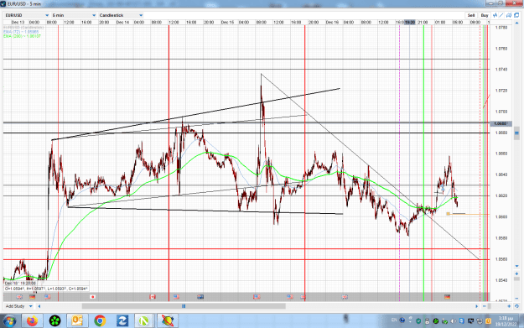Open the green N taskbar app

coord(143,321)
